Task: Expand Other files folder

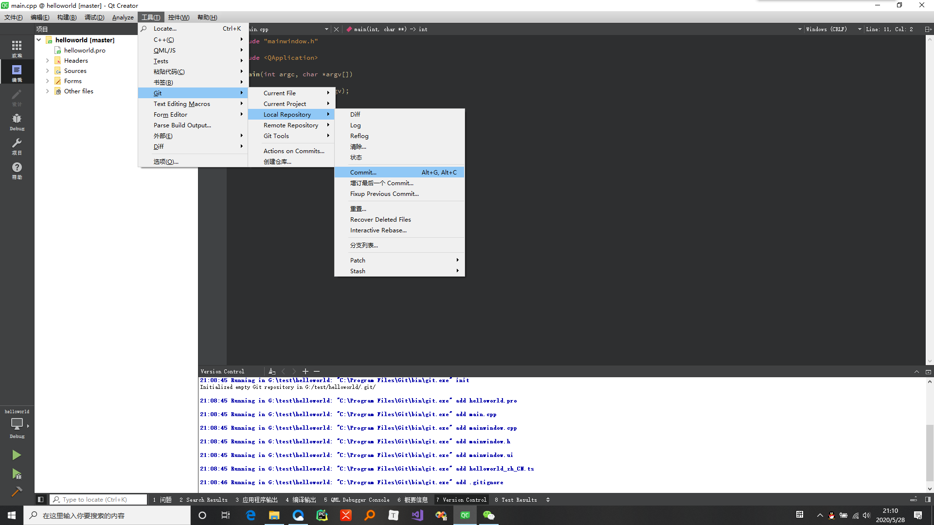Action: click(x=47, y=91)
